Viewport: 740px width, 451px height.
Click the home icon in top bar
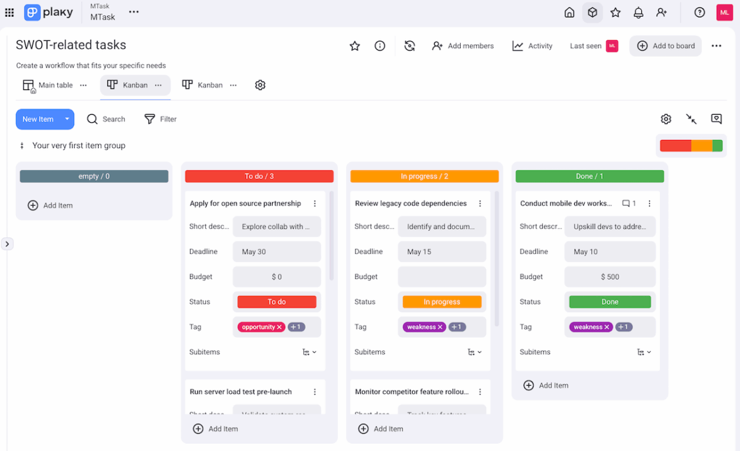tap(569, 12)
